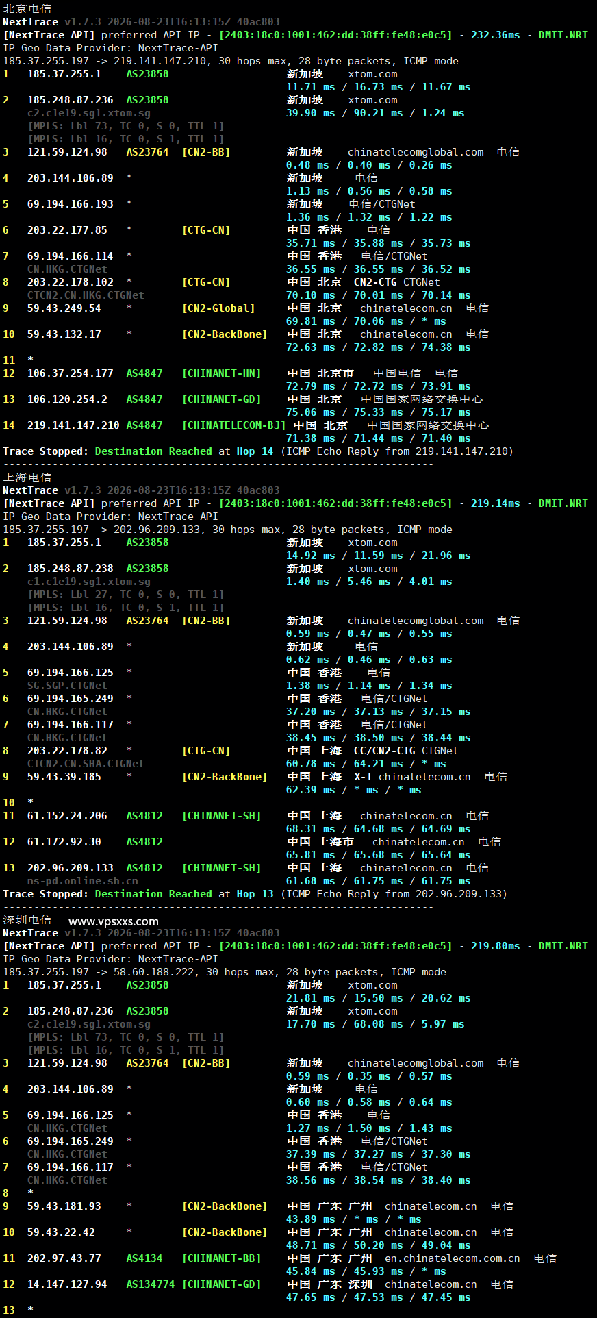Screen dimensions: 597x1318
Task: Click IP address 202.97.43.77
Action: coord(64,1258)
